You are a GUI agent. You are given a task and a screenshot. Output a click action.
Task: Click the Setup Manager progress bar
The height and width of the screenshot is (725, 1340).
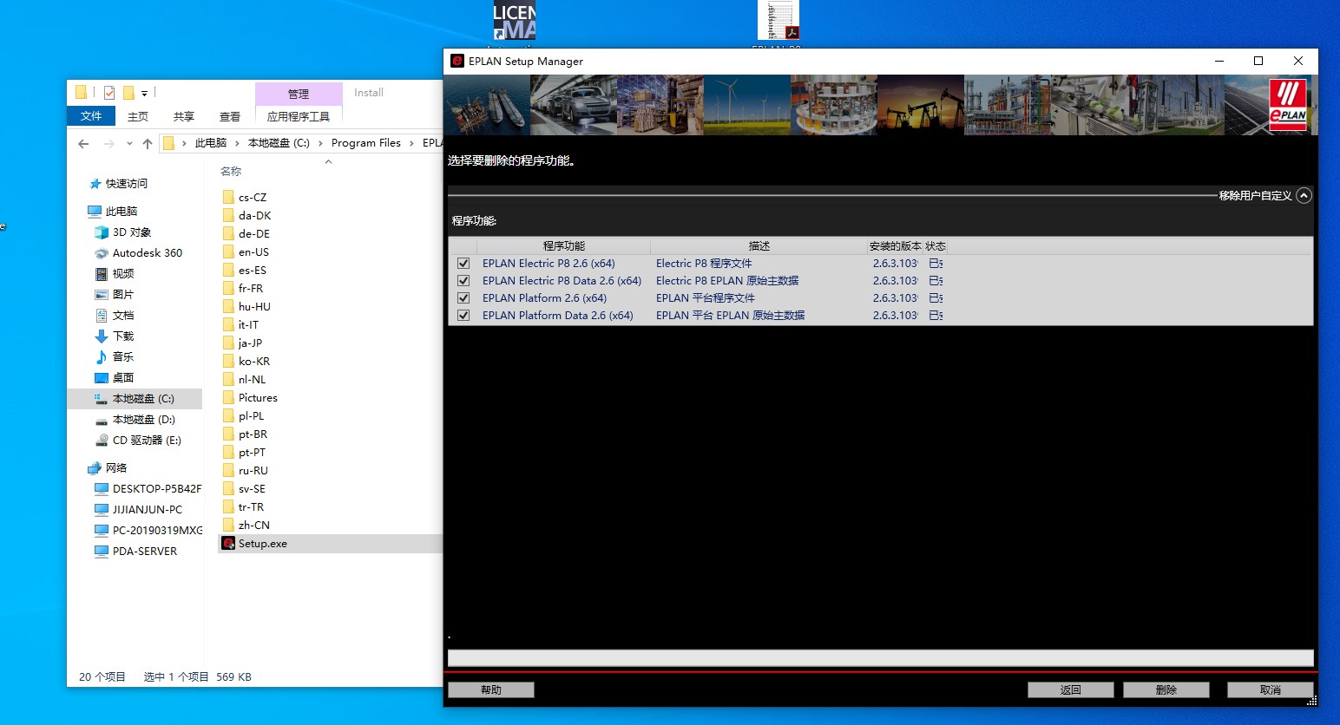tap(881, 658)
